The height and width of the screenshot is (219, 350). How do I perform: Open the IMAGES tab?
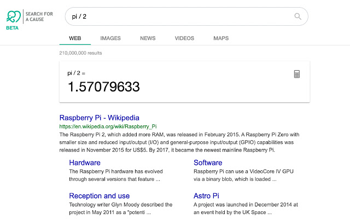click(110, 38)
